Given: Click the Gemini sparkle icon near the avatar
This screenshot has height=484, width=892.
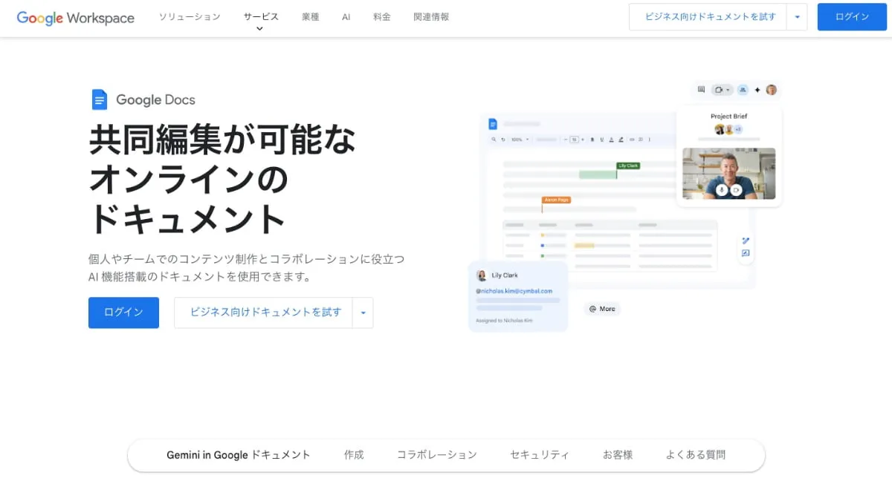Looking at the screenshot, I should [757, 89].
